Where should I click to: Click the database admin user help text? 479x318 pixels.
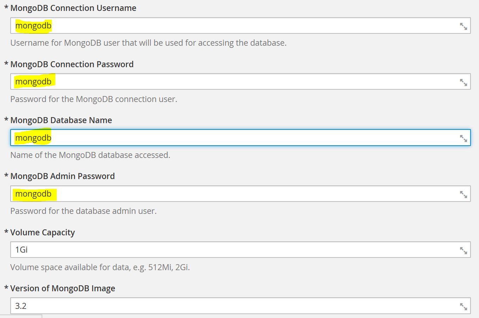coord(83,211)
